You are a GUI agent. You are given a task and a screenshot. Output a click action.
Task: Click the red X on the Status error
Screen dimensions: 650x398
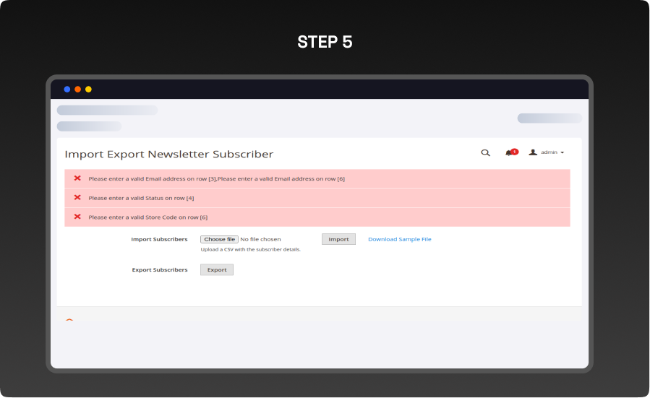[77, 197]
